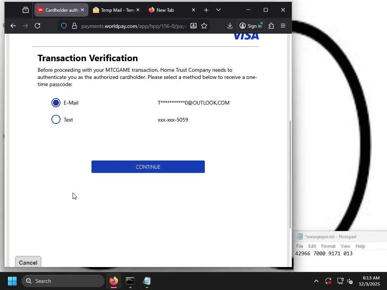Image resolution: width=387 pixels, height=290 pixels.
Task: Go back with the browser back arrow
Action: pos(13,26)
